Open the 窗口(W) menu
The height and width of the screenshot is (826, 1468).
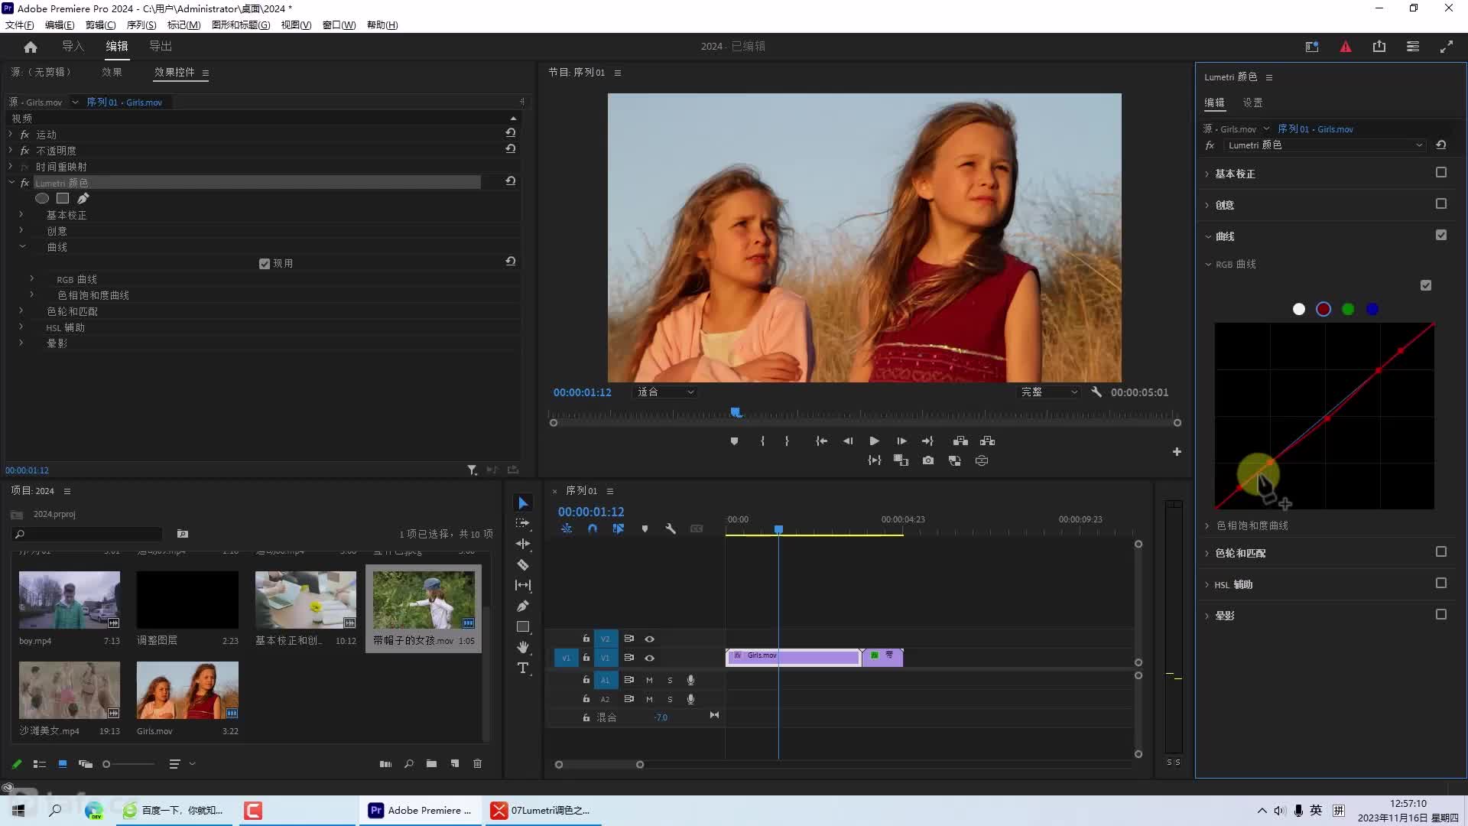click(x=339, y=25)
